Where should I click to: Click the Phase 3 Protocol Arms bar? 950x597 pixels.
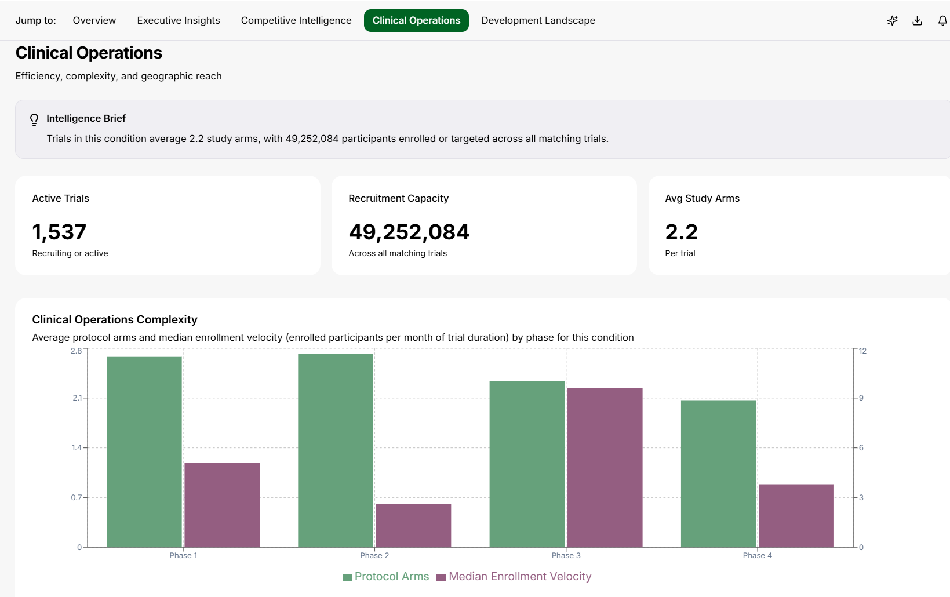pos(527,464)
